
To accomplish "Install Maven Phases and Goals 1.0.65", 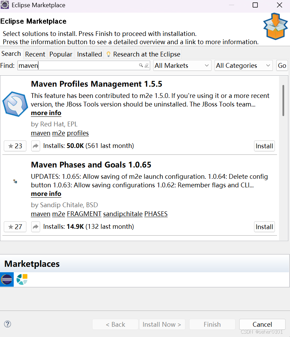I will click(x=264, y=227).
